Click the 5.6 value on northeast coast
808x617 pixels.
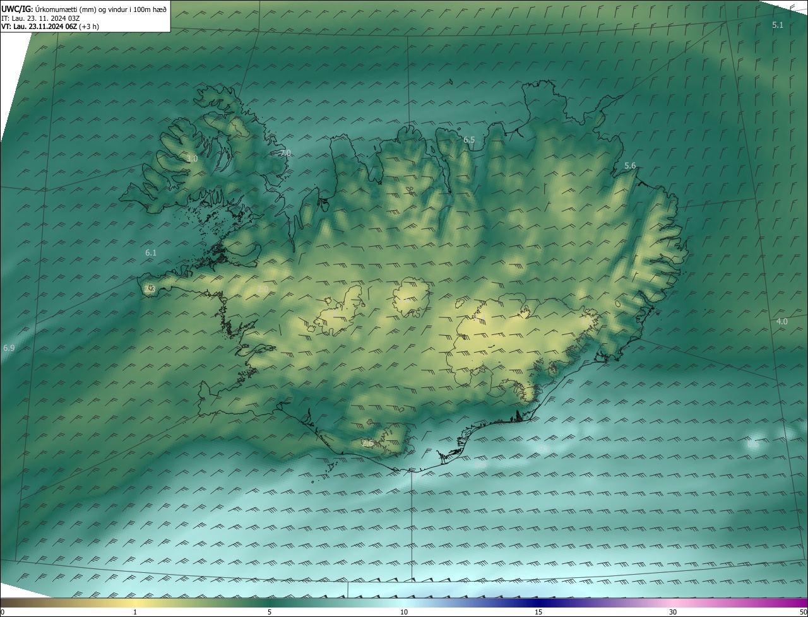point(630,165)
